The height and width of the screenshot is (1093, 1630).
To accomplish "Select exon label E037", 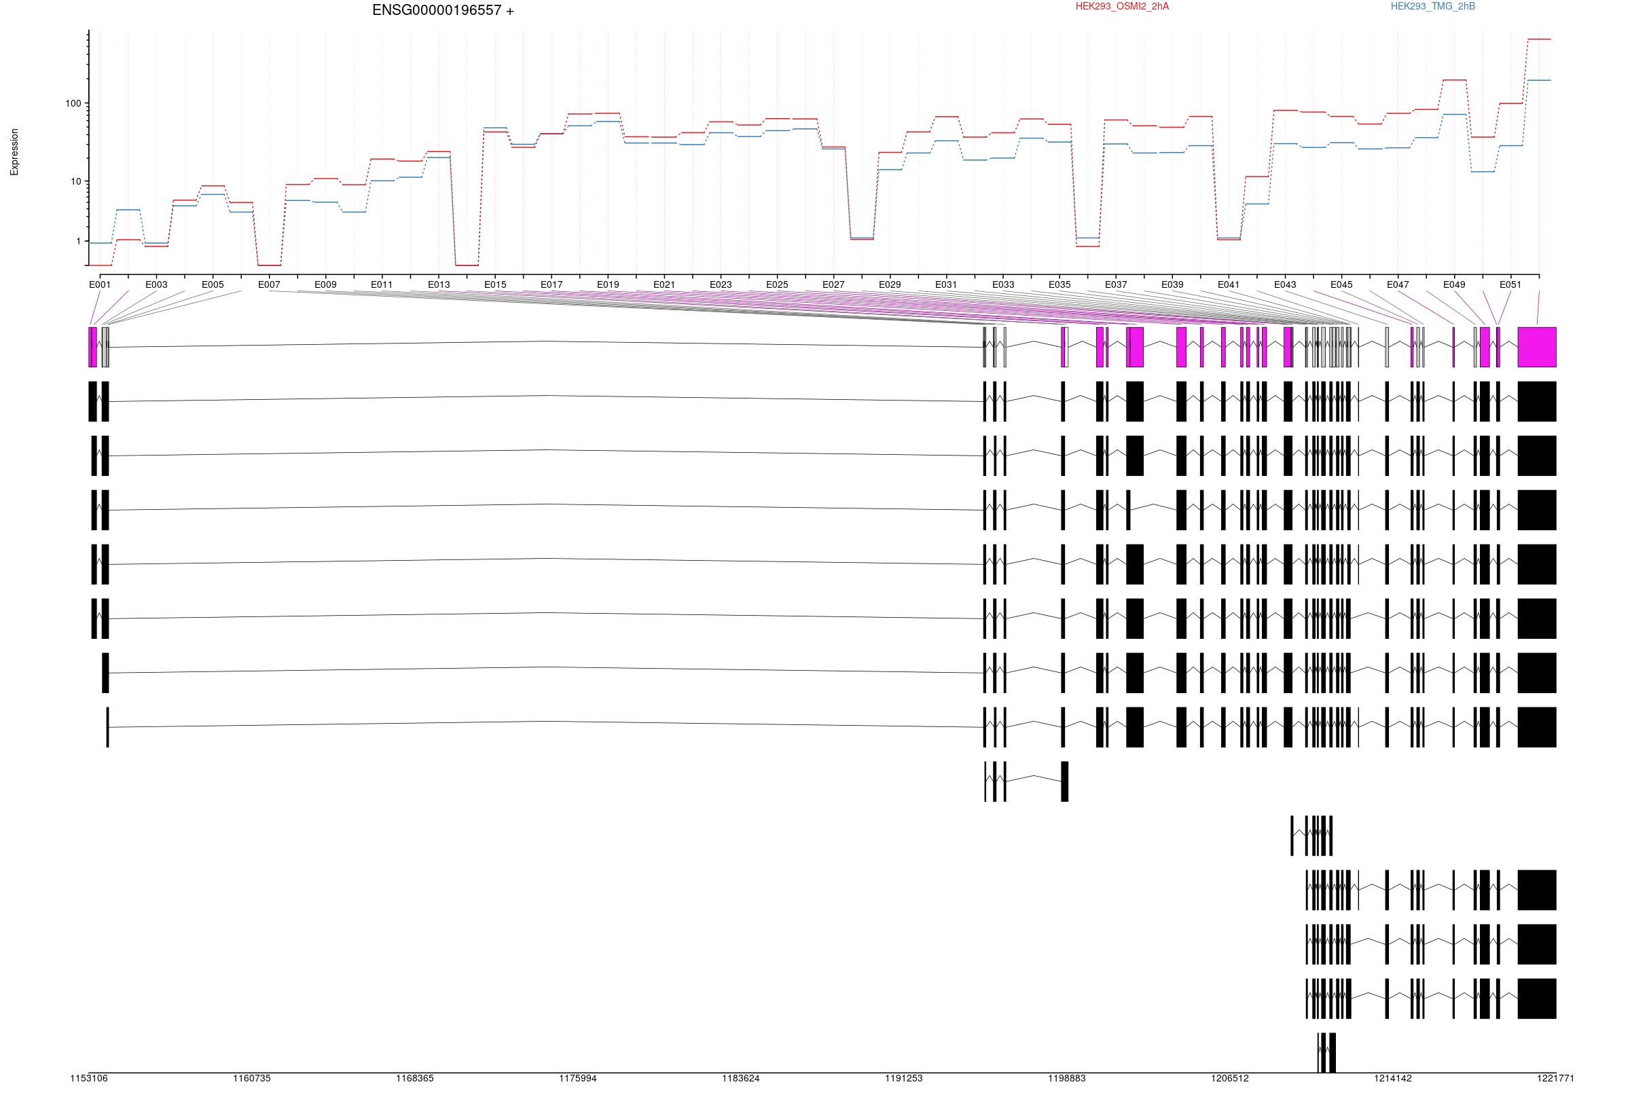I will pyautogui.click(x=1116, y=285).
